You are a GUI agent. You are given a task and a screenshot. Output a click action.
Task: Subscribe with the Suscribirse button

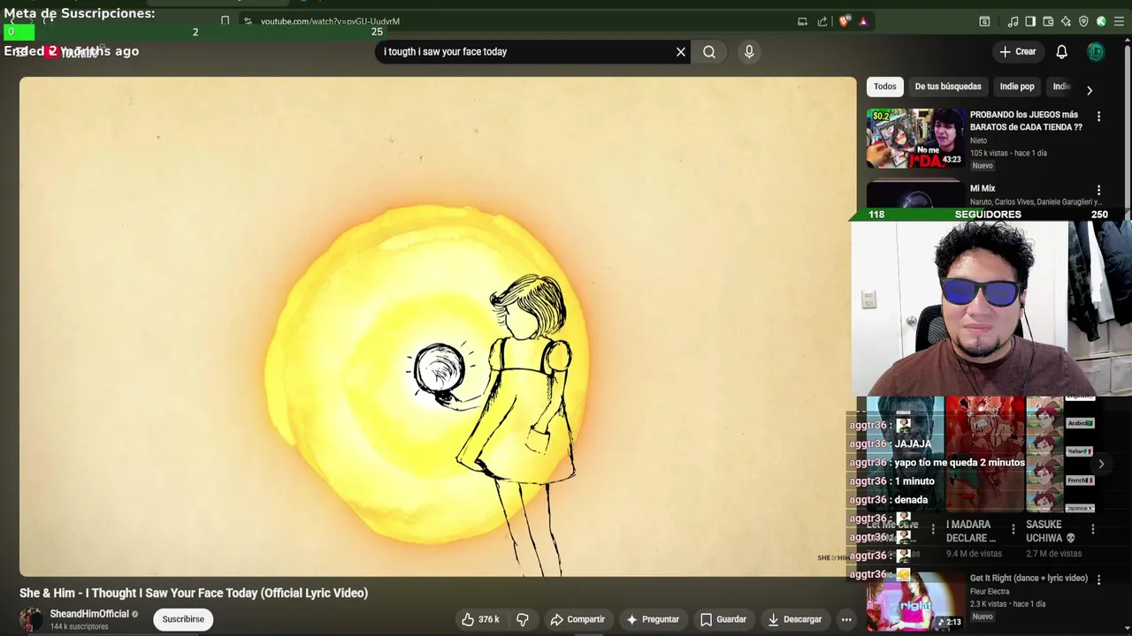tap(183, 619)
